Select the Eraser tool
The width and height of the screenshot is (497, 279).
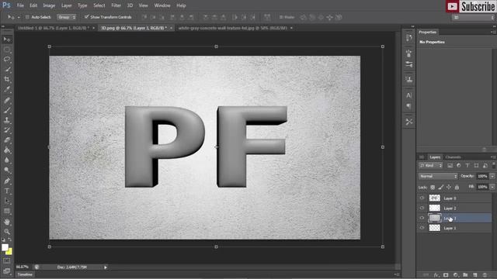coord(7,140)
